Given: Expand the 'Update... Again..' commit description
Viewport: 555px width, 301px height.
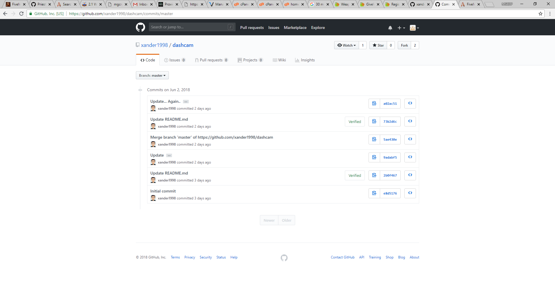Looking at the screenshot, I should click(x=186, y=102).
